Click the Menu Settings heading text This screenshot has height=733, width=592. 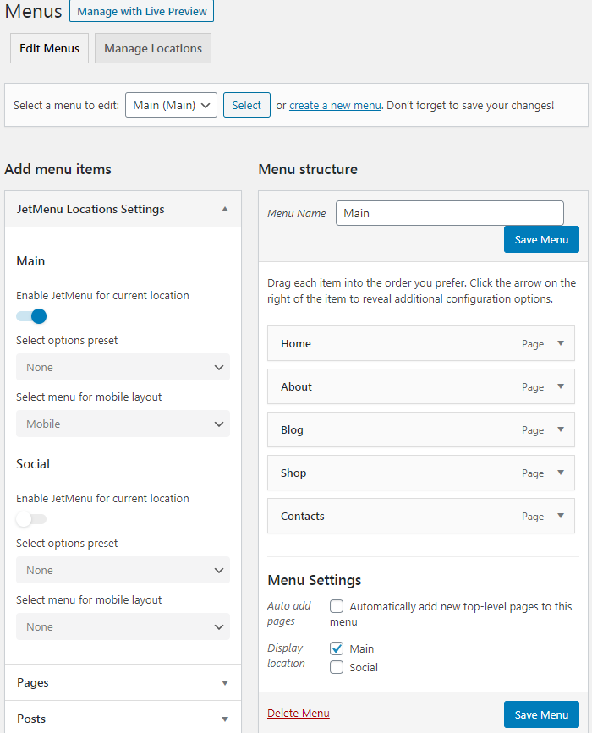pos(315,580)
